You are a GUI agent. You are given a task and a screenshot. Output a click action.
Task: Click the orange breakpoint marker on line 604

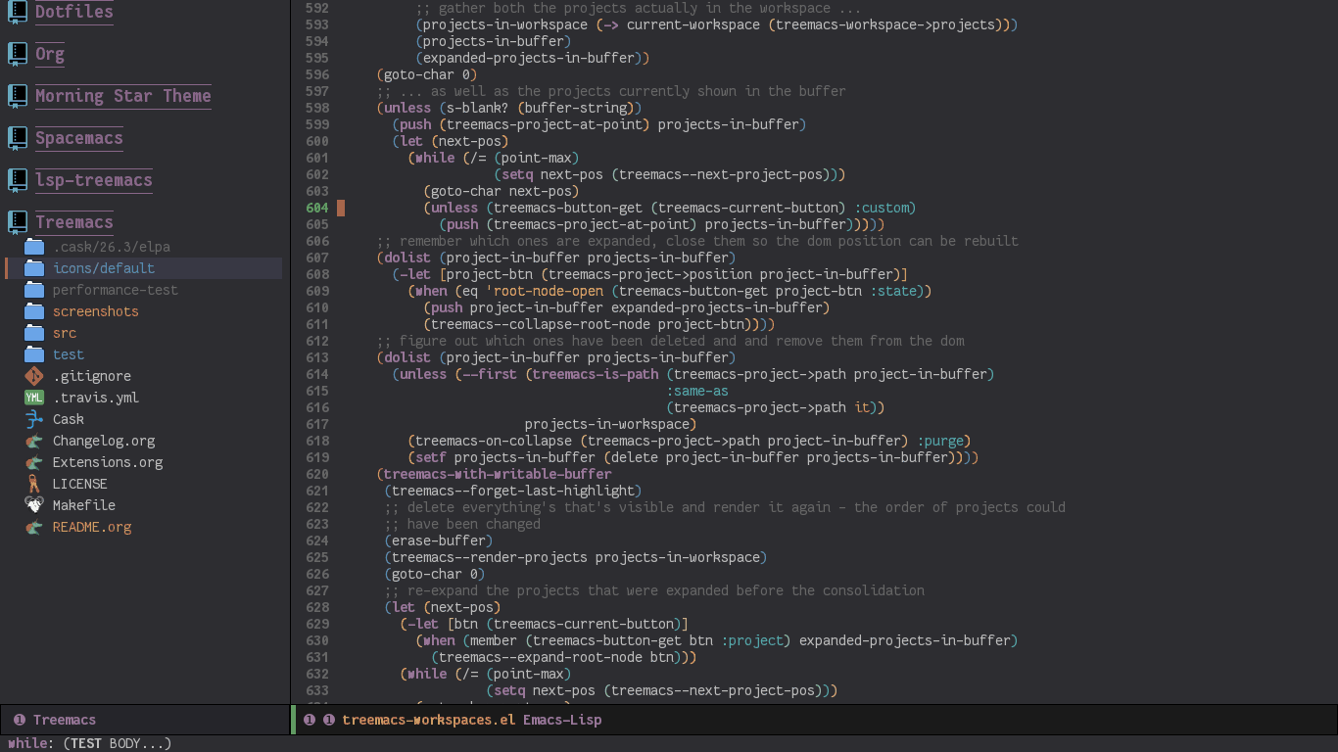tap(341, 208)
